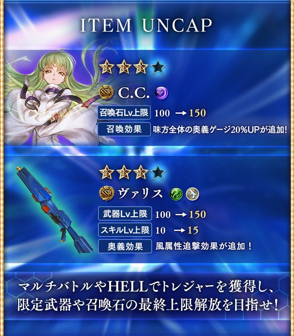294x336 pixels.
Task: Select the ヴァリス rifle artwork
Action: tap(54, 210)
